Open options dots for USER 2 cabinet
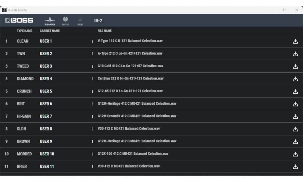The image size is (303, 182). [92, 54]
